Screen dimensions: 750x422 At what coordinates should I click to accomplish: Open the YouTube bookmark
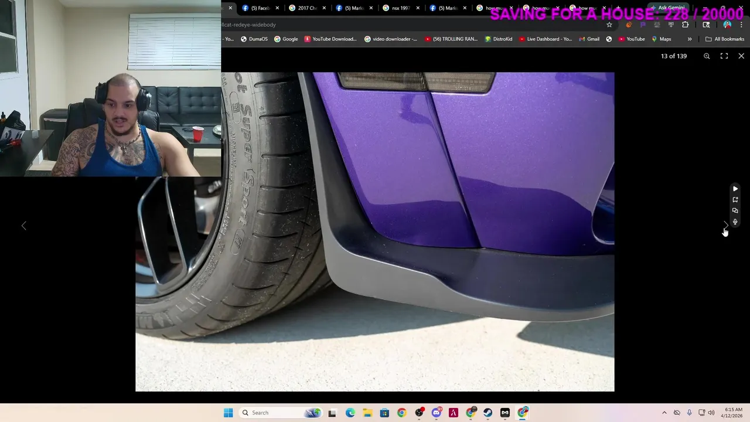tap(631, 39)
